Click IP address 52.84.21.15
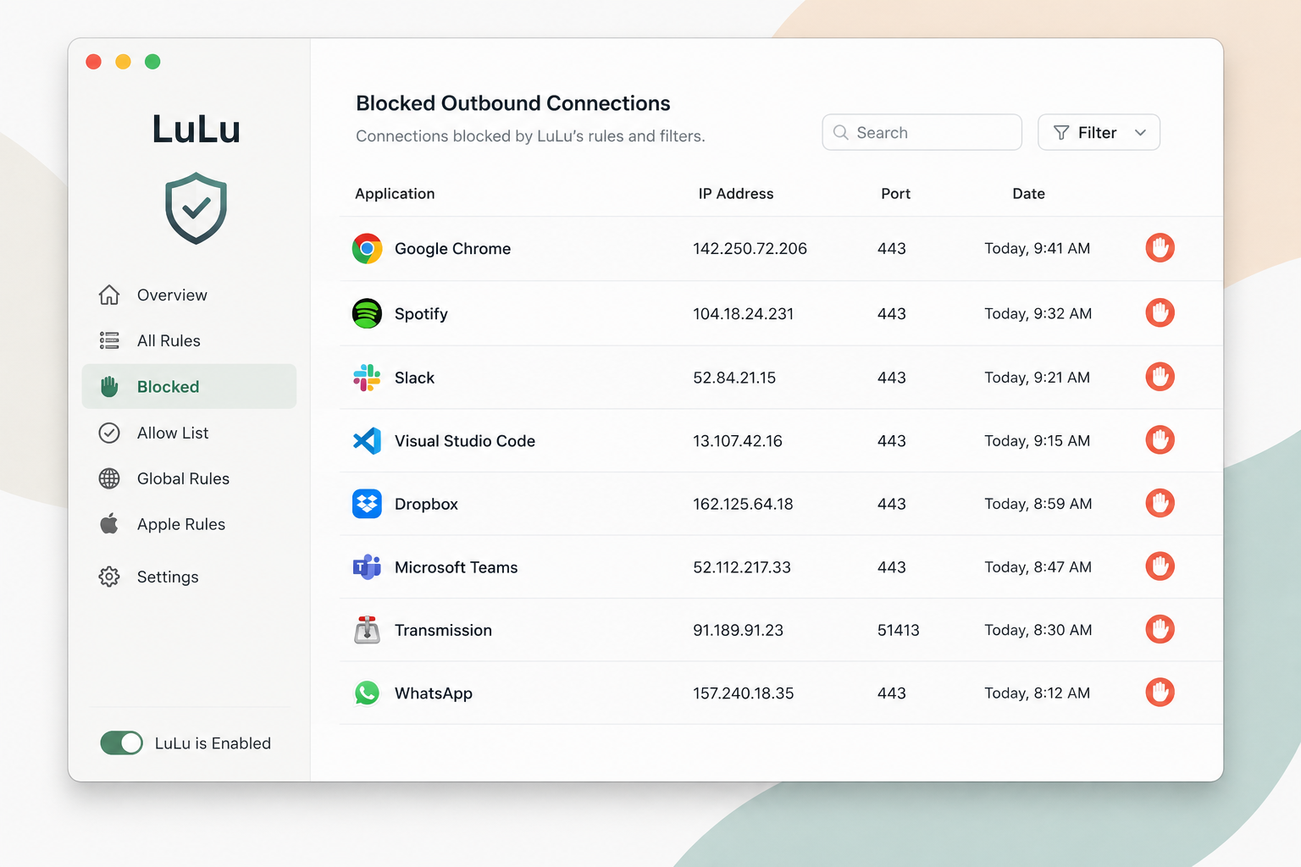The width and height of the screenshot is (1301, 867). point(734,378)
